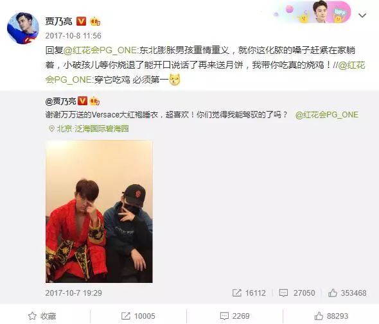The width and height of the screenshot is (379, 324).
Task: Open the red robe photo thumbnail
Action: [99, 212]
